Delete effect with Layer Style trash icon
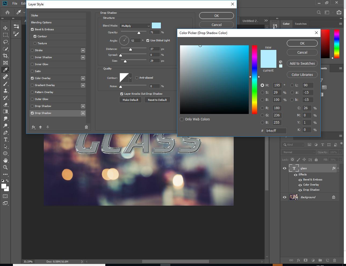This screenshot has height=266, width=346. coord(86,127)
